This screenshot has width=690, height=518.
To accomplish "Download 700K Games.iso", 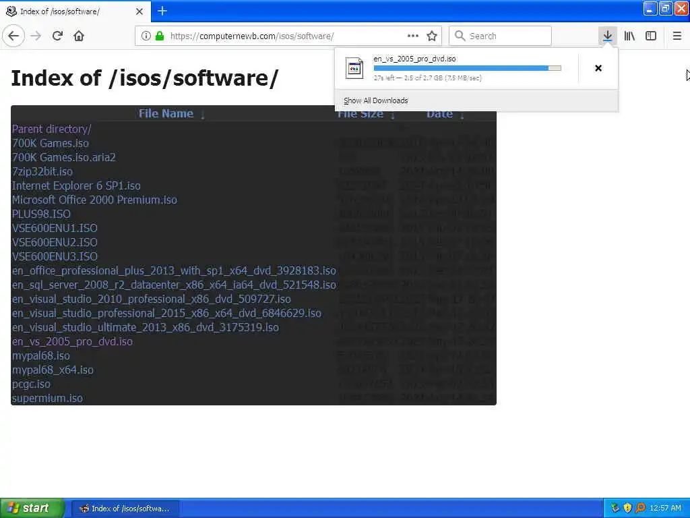I will (x=50, y=143).
